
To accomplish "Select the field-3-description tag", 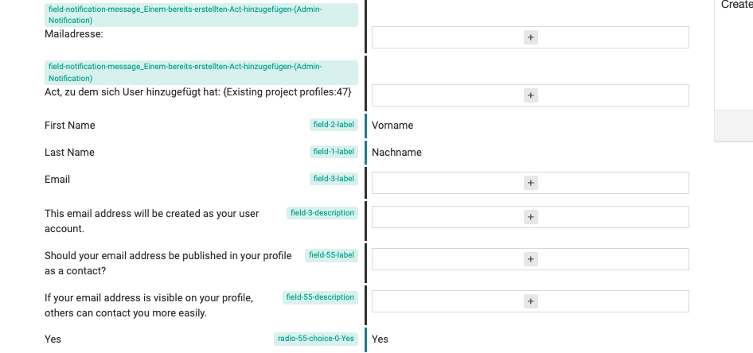I will pos(322,213).
